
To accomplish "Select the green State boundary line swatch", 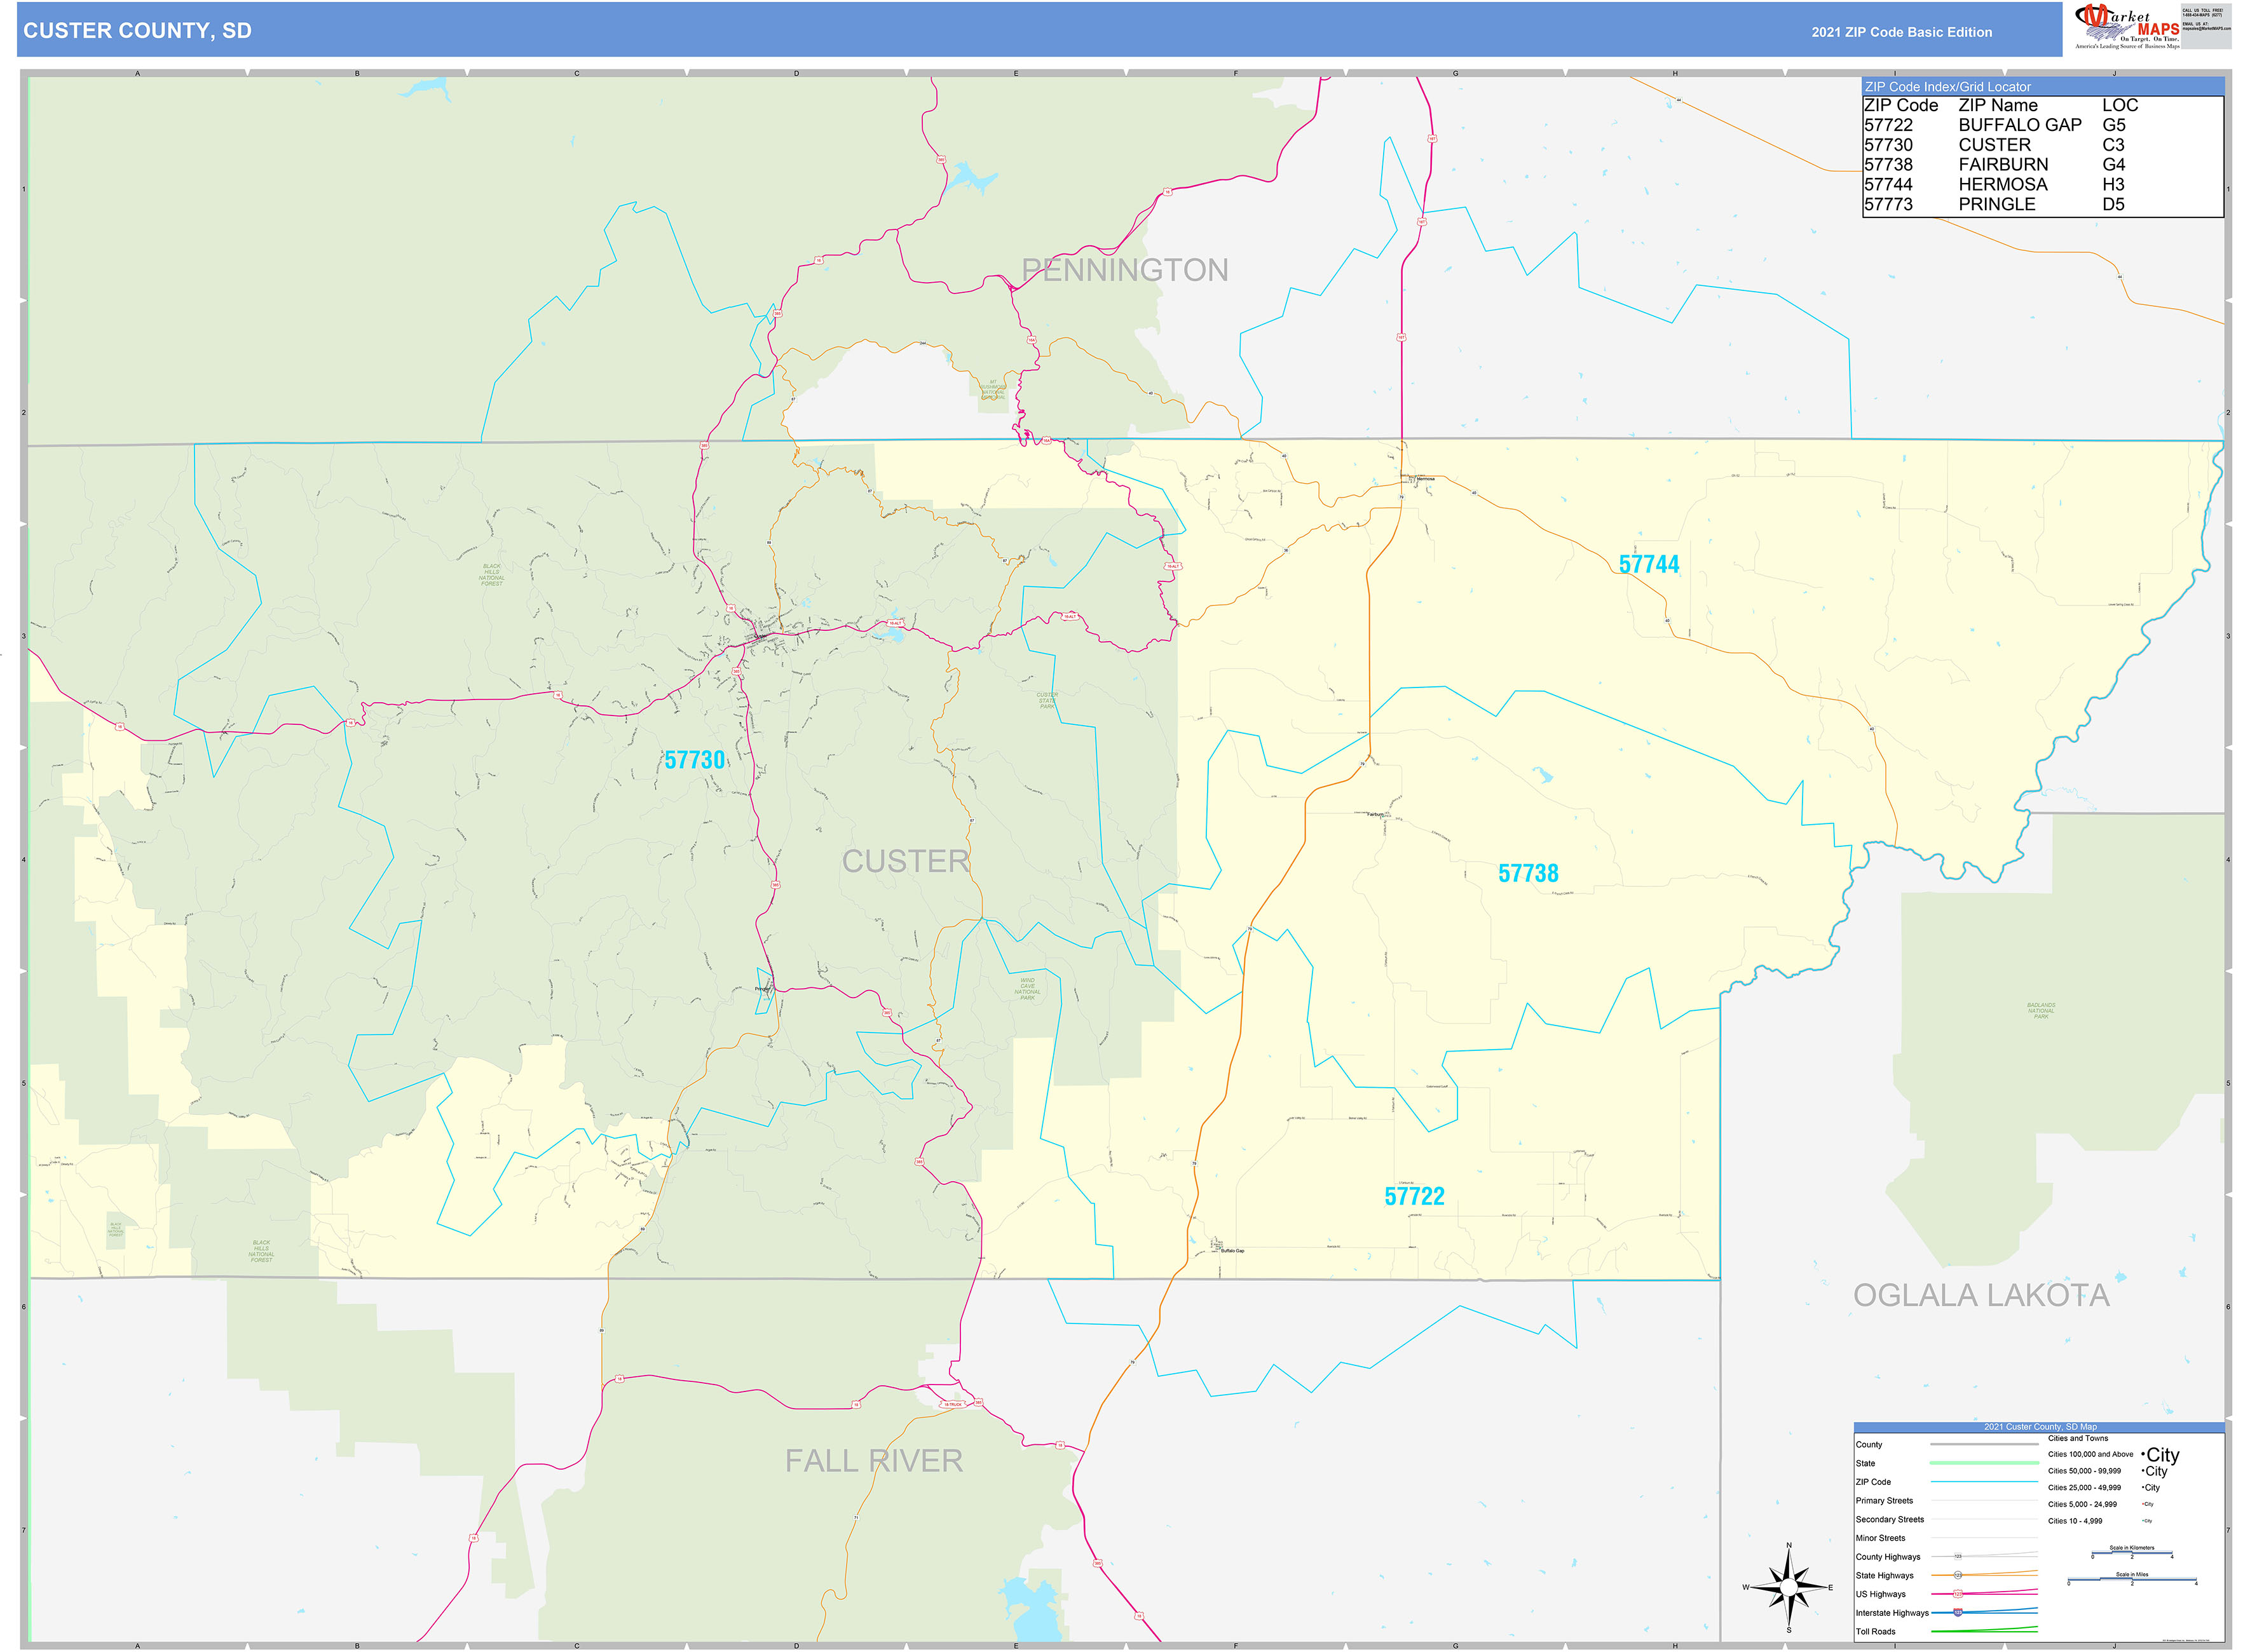I will point(1984,1463).
